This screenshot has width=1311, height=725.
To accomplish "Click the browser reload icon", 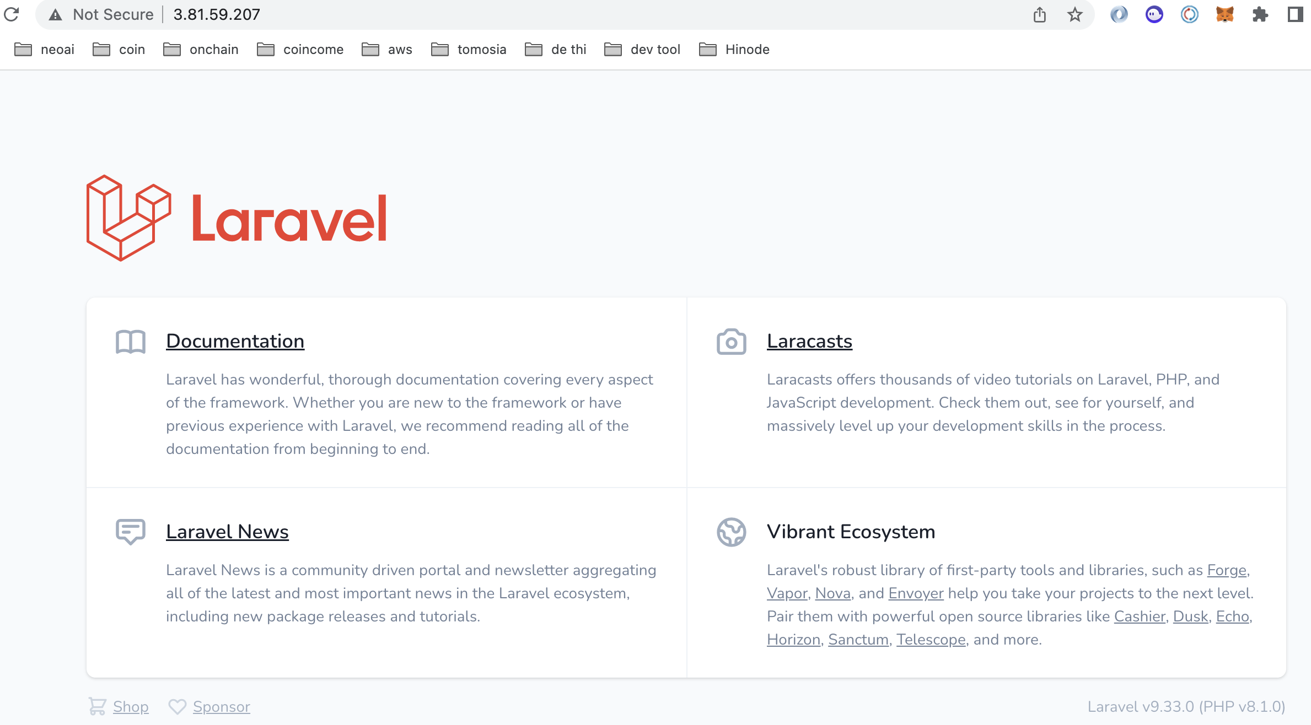I will (x=13, y=13).
